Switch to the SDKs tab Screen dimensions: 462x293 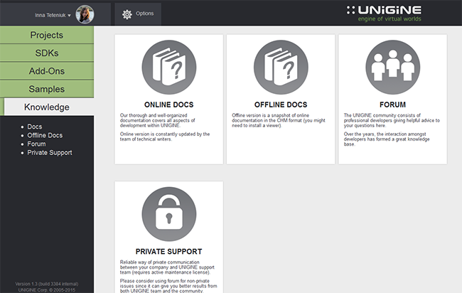[x=47, y=53]
